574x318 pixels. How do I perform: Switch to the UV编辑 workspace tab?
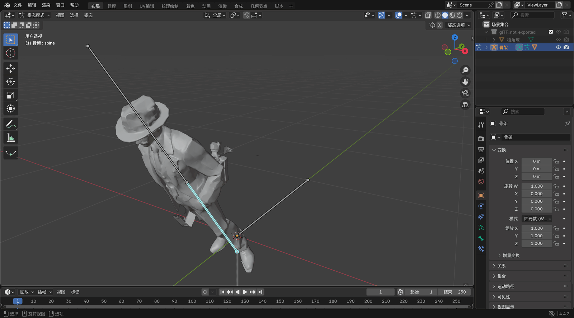click(x=147, y=6)
